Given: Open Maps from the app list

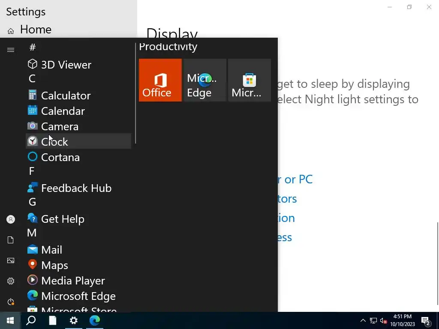Looking at the screenshot, I should point(78,265).
